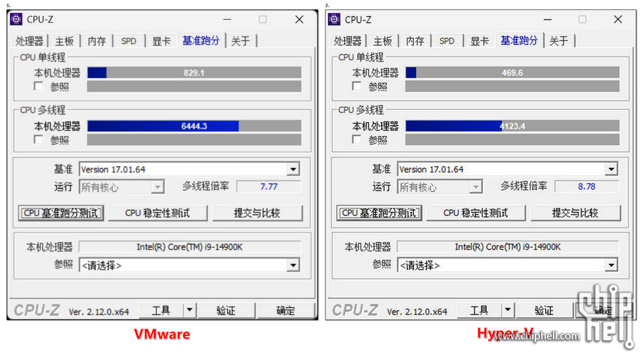Open 工具 dropdown arrow in Hyper-V window

[508, 310]
